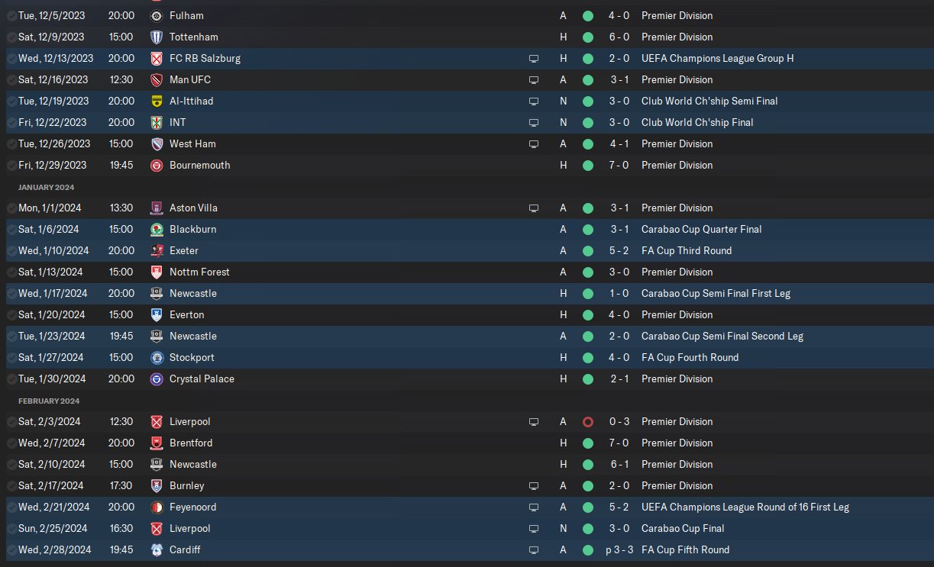Image resolution: width=934 pixels, height=567 pixels.
Task: Click the FC RB Salzburg crest icon
Action: point(157,58)
